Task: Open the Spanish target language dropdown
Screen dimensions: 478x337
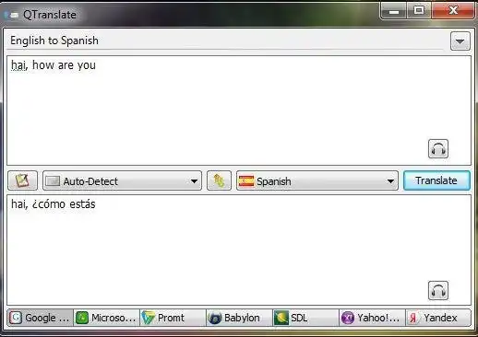Action: tap(317, 180)
